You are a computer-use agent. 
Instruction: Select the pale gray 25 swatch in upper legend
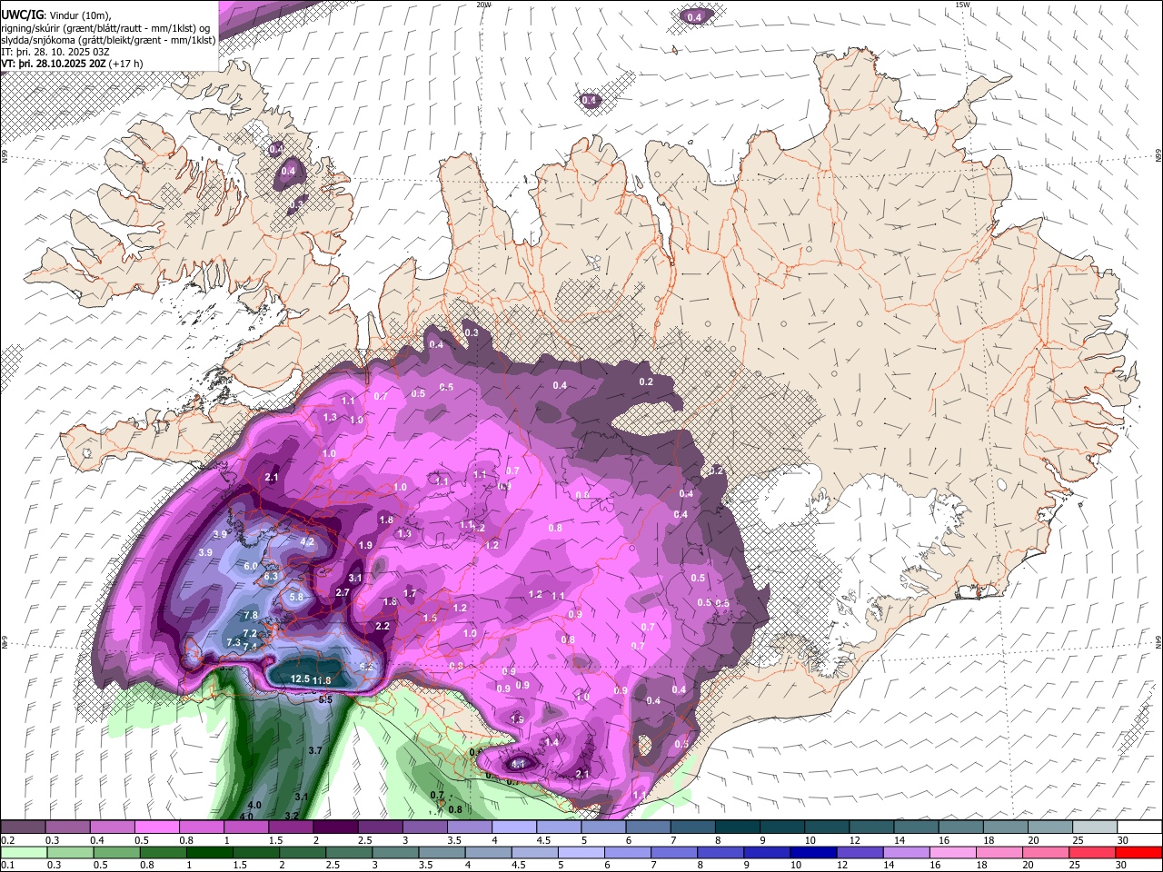tap(1095, 827)
